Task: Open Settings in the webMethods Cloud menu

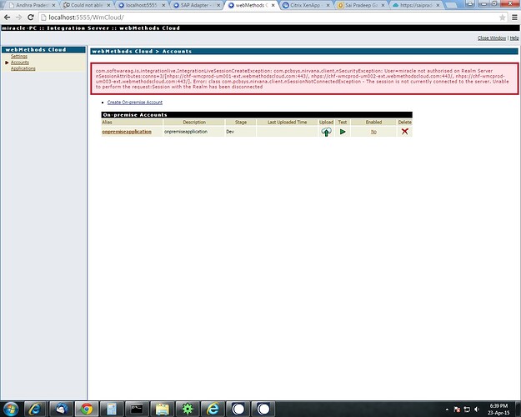Action: [x=19, y=56]
